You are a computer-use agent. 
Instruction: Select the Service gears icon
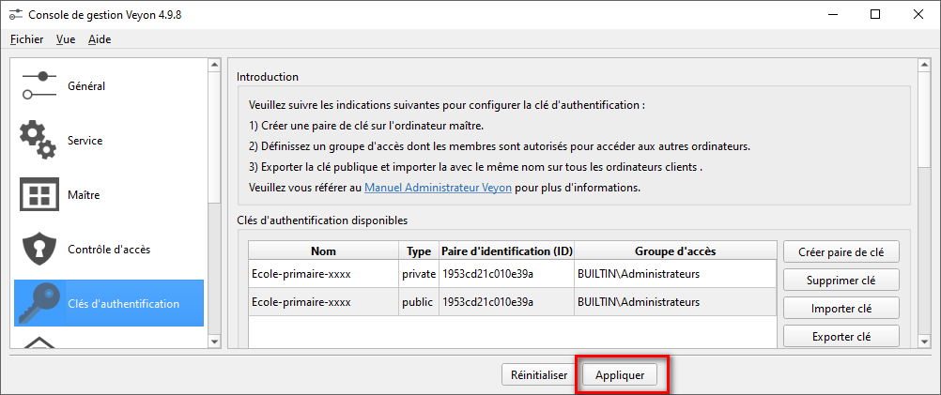coord(39,140)
